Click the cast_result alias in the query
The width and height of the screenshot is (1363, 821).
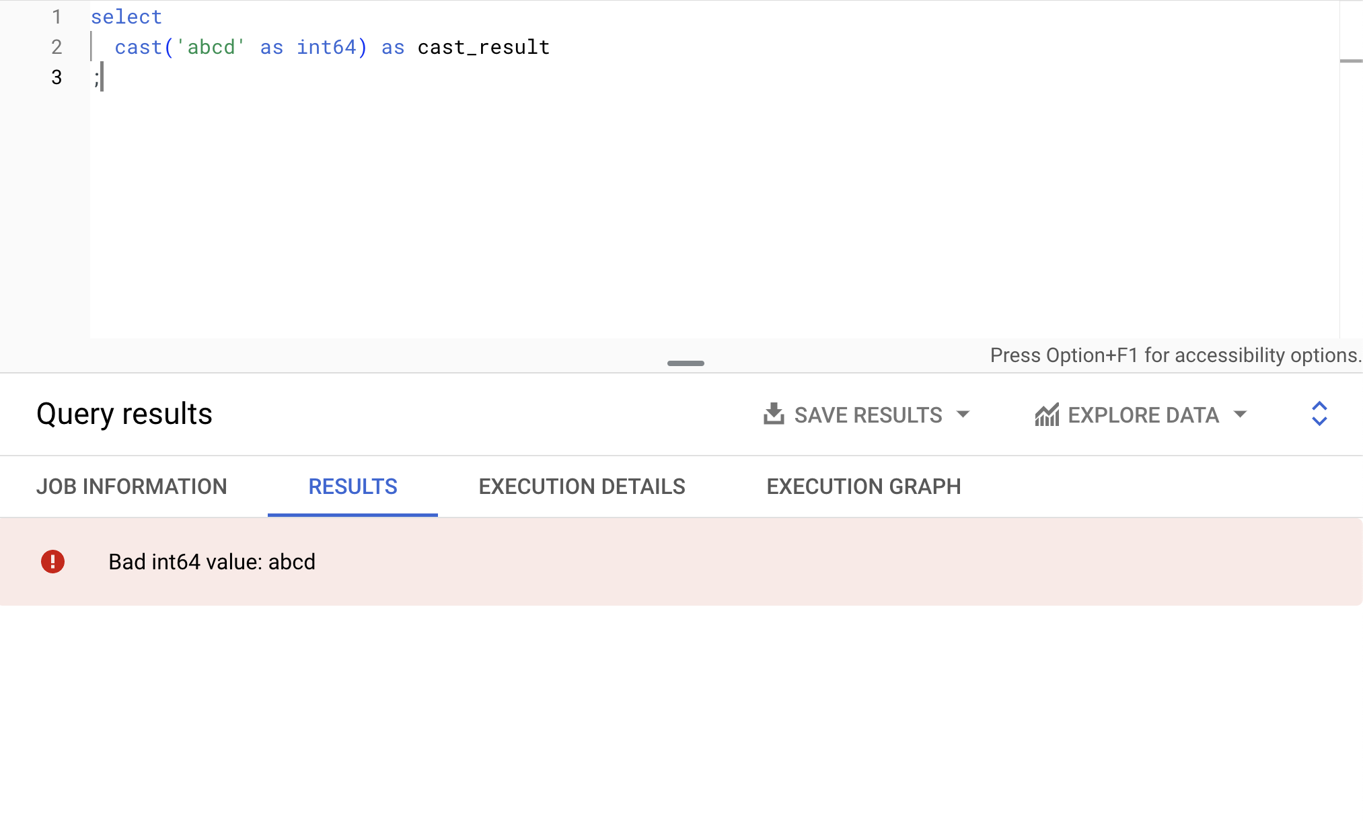point(484,47)
